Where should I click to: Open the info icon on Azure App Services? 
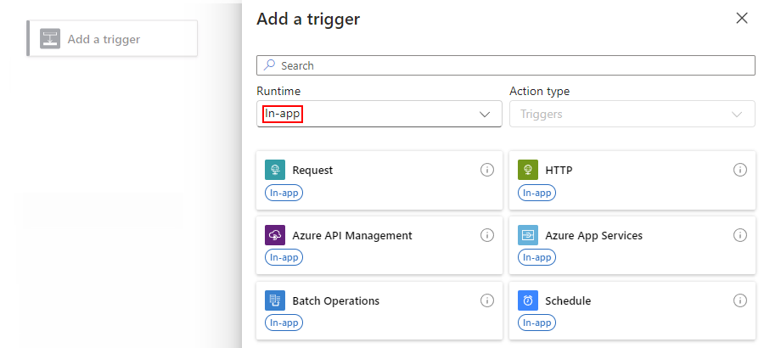[x=740, y=235]
